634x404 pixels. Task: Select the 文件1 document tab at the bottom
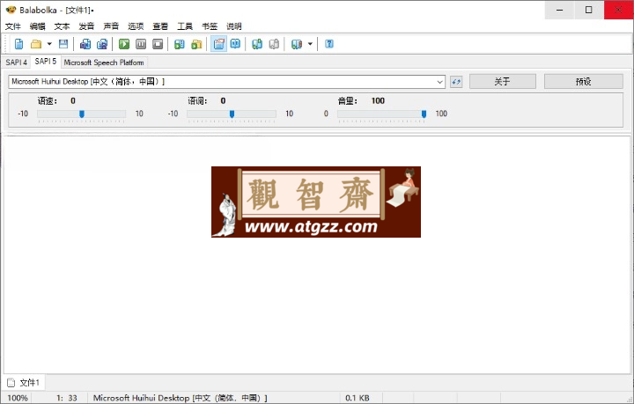(x=24, y=383)
